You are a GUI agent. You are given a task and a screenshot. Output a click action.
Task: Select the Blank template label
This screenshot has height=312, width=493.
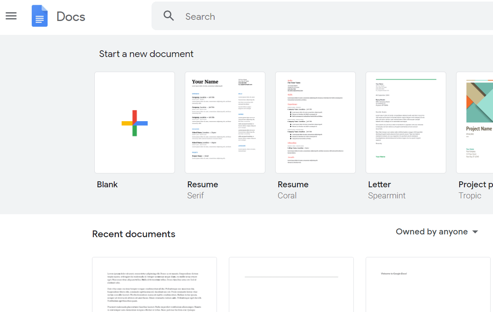(107, 184)
